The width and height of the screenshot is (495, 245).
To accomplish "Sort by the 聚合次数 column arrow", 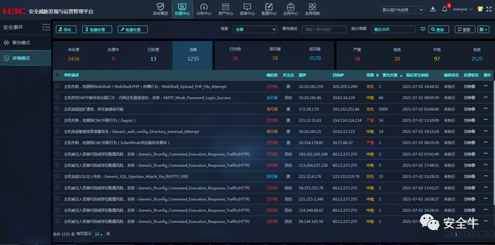I will pos(401,76).
